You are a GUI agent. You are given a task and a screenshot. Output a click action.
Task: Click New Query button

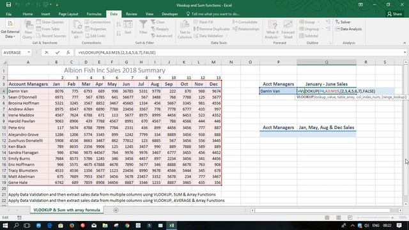pyautogui.click(x=28, y=29)
